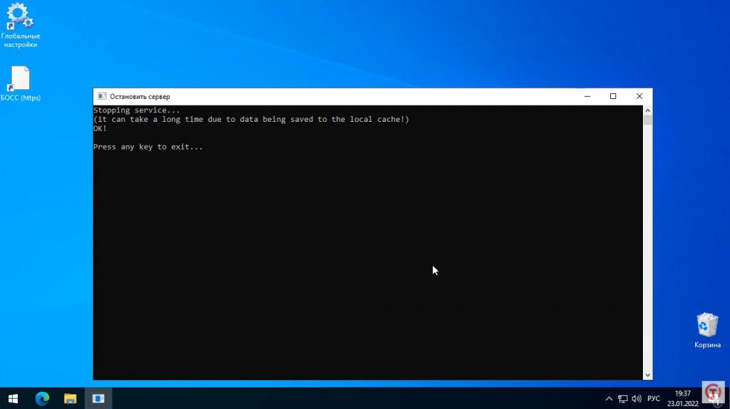
Task: Click the 'OK!' console output line
Action: (x=100, y=128)
